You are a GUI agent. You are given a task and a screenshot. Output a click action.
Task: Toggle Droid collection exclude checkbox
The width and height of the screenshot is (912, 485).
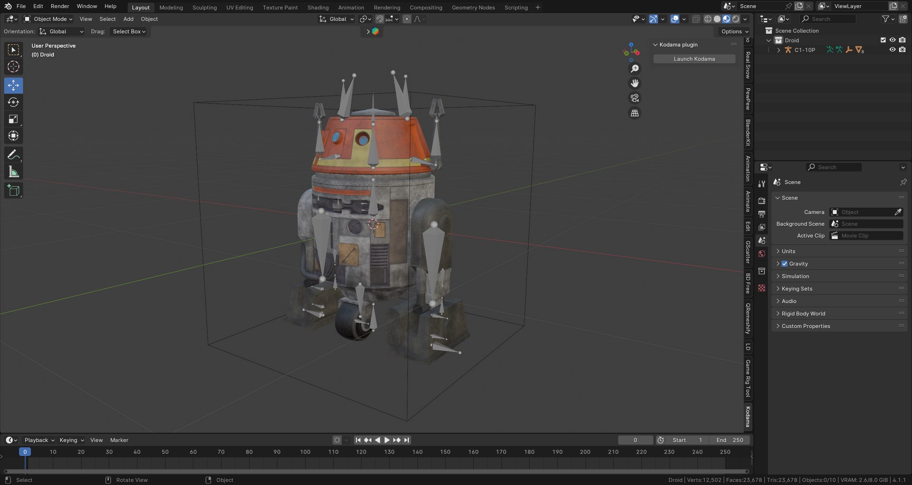883,40
